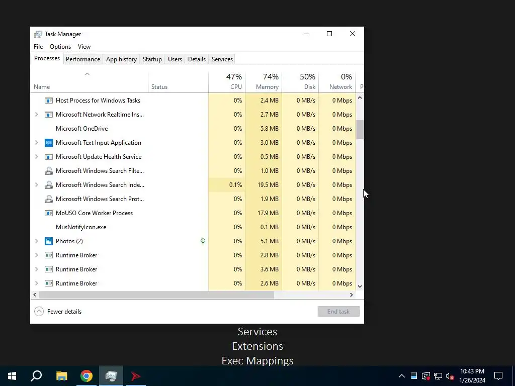Click the scroll up arrow of process list

pos(360,98)
